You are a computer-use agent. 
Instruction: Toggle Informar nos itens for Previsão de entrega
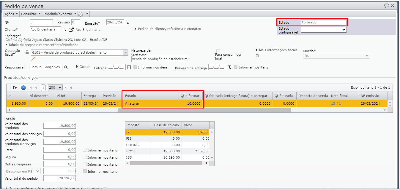click(x=236, y=67)
